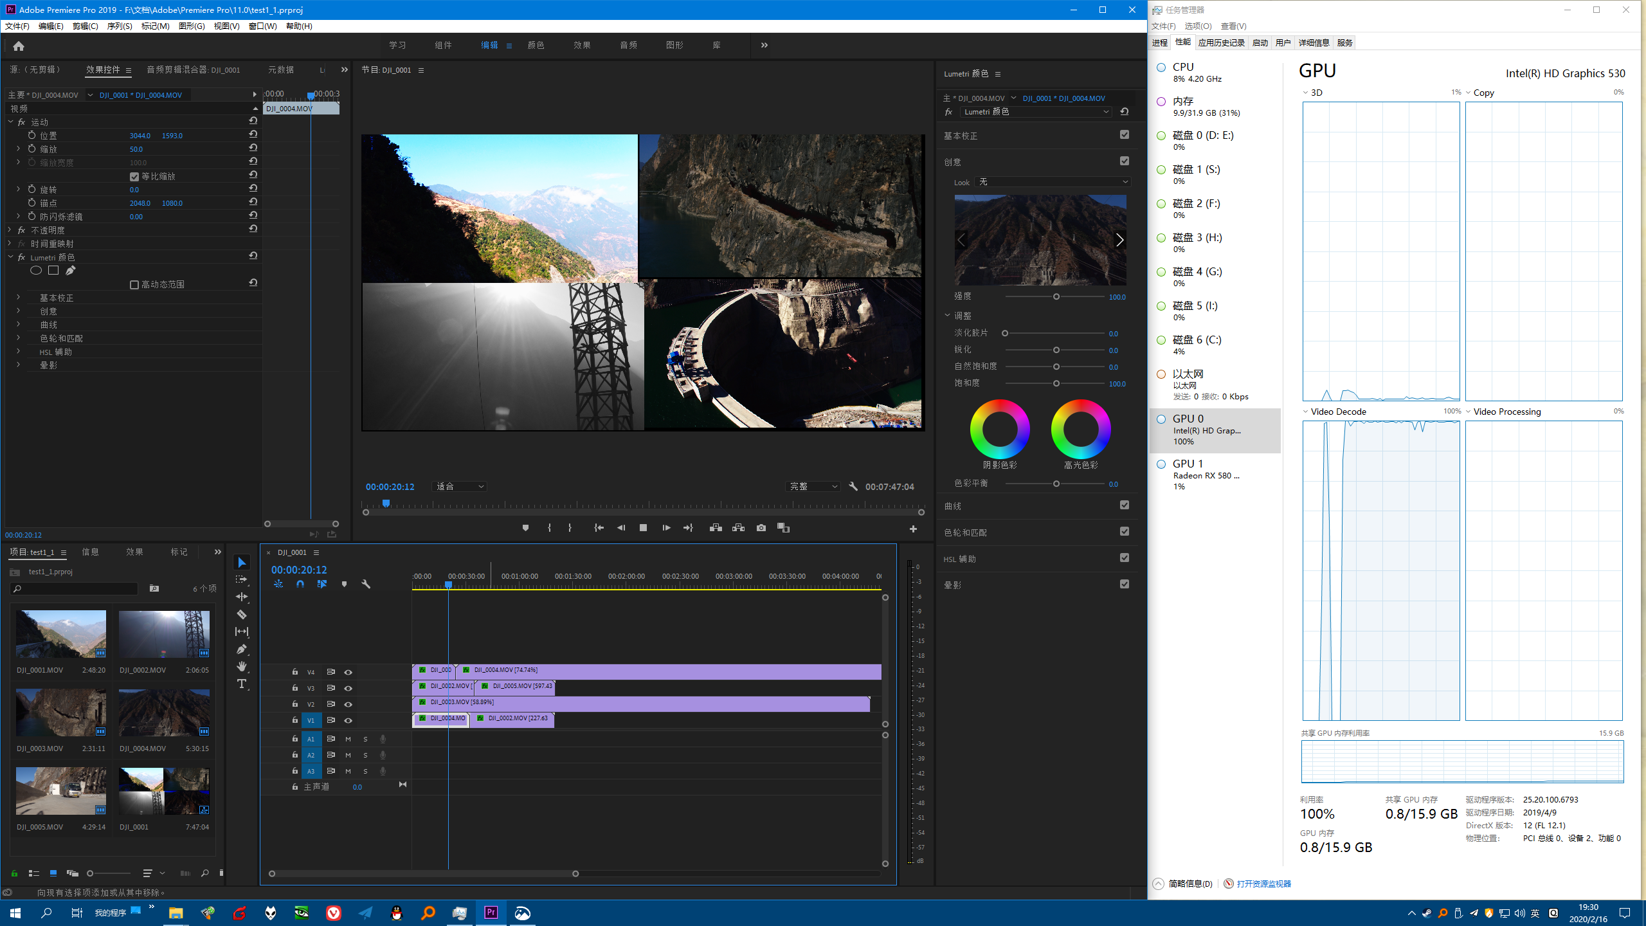Select DJI_0003.MOV thumbnail in Project panel

(61, 713)
